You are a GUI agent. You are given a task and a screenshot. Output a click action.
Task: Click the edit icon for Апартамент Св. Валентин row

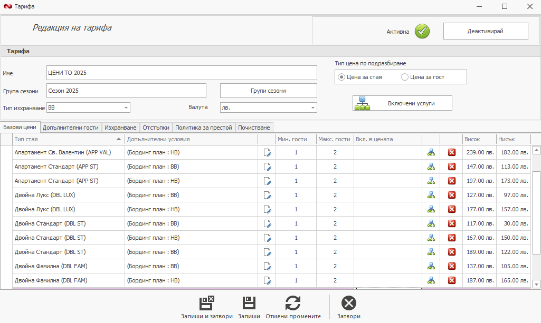click(x=267, y=152)
